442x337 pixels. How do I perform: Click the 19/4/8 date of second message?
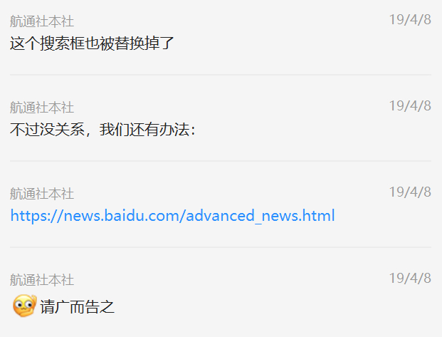(x=410, y=106)
